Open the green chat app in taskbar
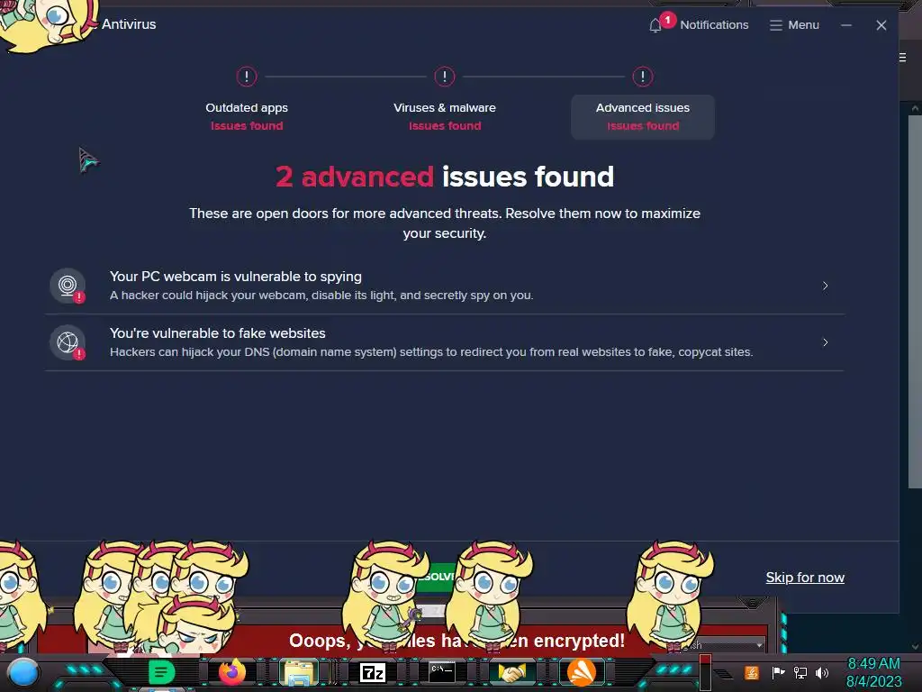This screenshot has height=692, width=922. pos(162,672)
